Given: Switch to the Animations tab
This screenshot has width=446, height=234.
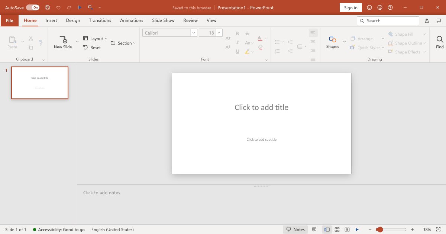Looking at the screenshot, I should tap(132, 20).
